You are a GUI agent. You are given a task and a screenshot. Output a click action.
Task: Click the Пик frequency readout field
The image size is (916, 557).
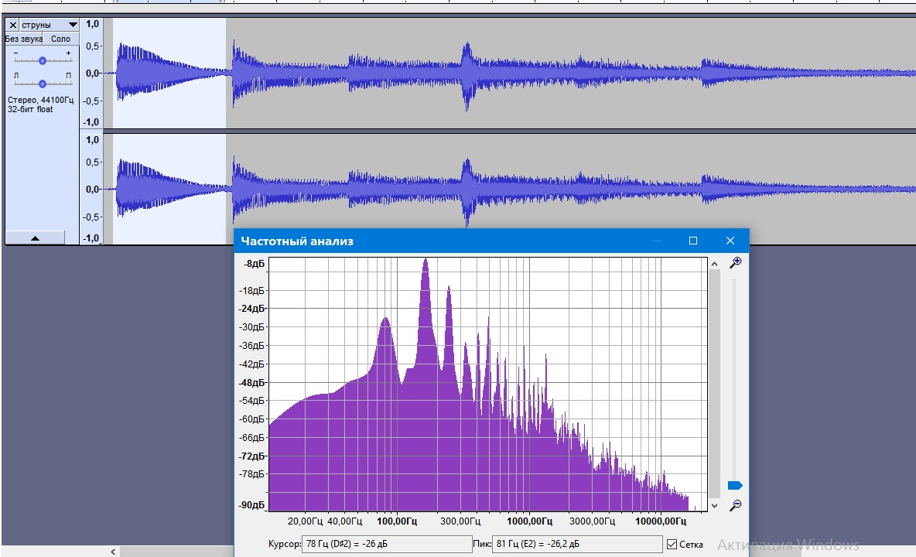pyautogui.click(x=577, y=544)
